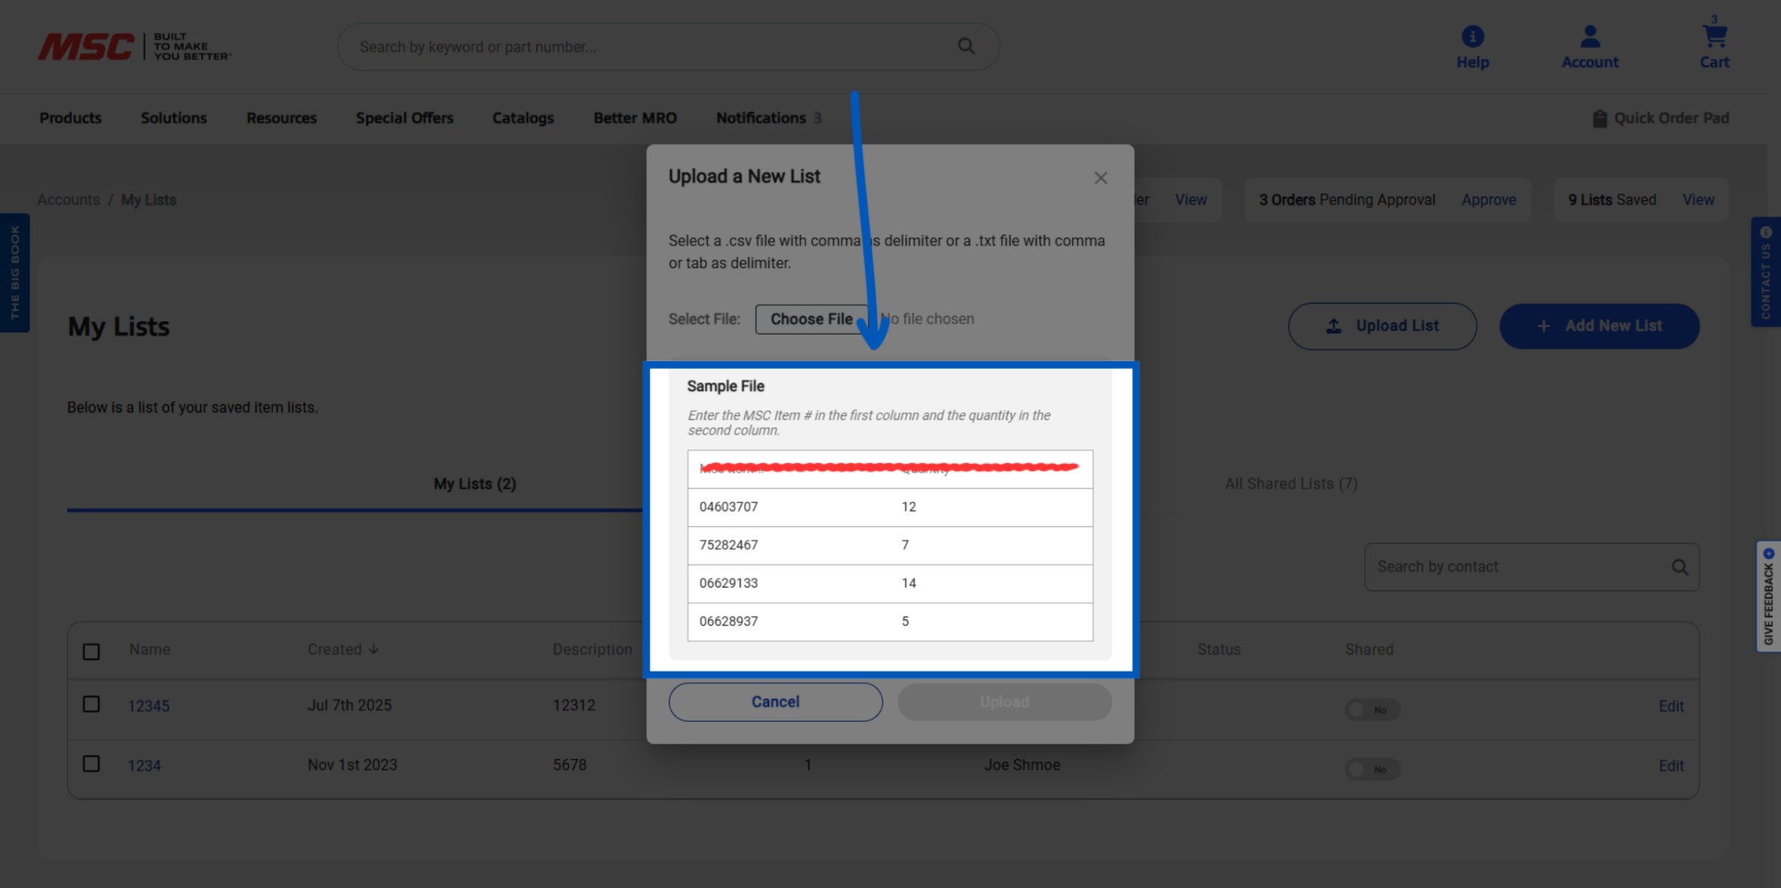Open the Help icon
1781x888 pixels.
click(x=1472, y=36)
